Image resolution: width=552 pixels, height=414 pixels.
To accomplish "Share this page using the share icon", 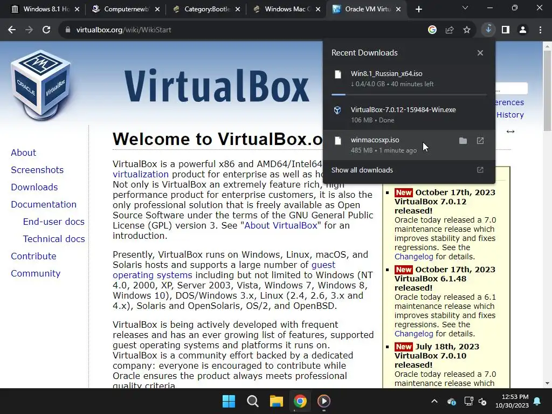I will click(x=449, y=30).
